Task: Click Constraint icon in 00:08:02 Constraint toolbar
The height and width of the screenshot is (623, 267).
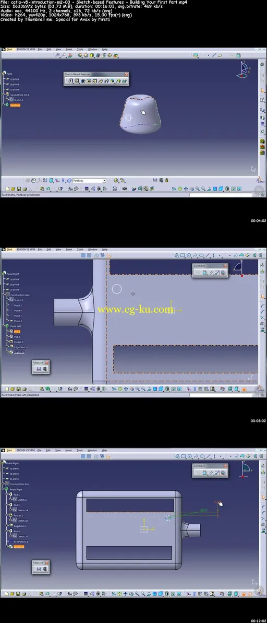Action: tap(205, 273)
